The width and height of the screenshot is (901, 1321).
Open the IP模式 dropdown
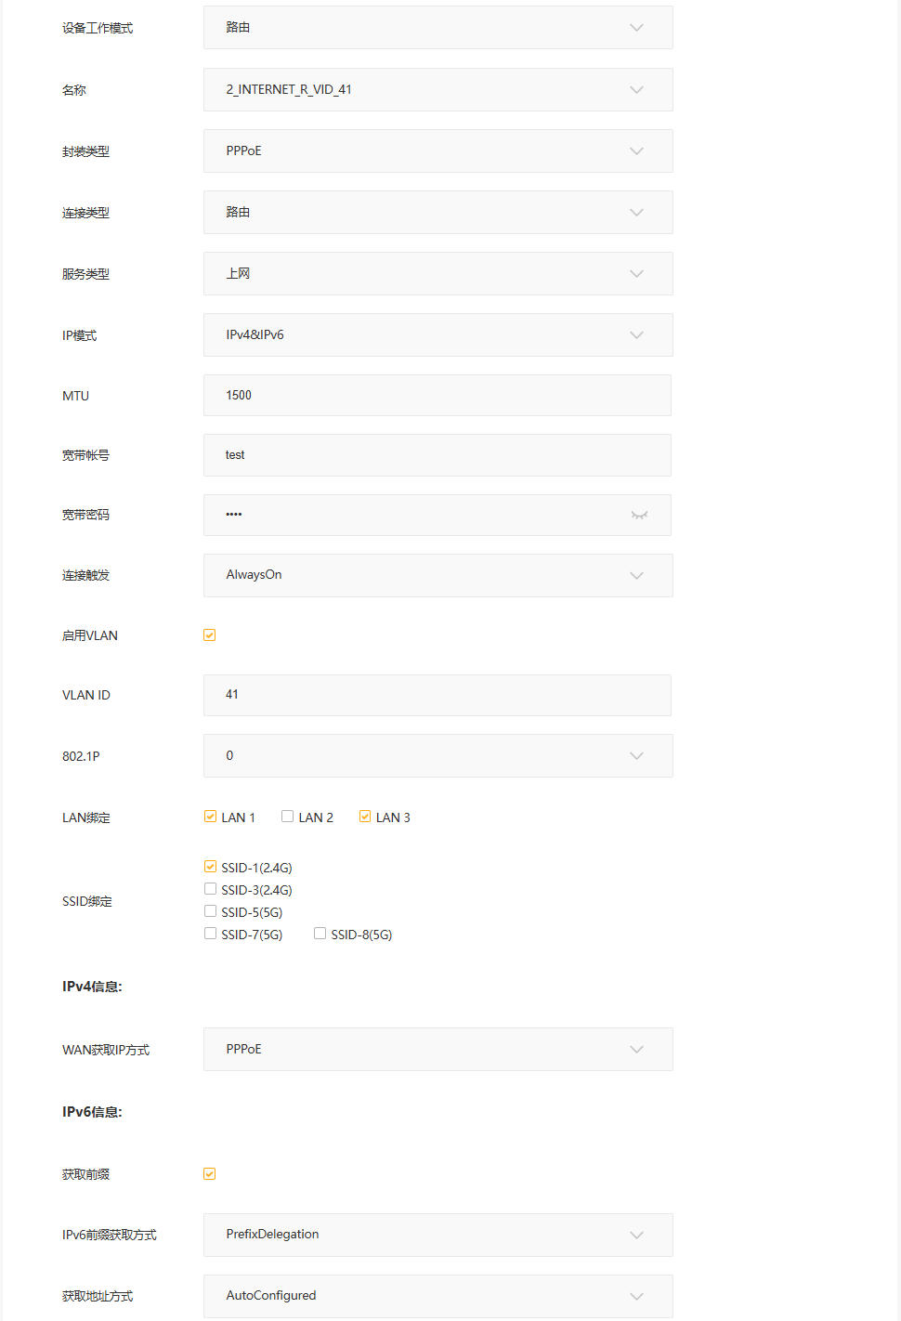coord(438,334)
